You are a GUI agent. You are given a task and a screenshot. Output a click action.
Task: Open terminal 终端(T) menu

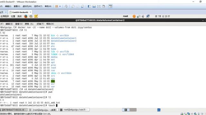pos(40,24)
